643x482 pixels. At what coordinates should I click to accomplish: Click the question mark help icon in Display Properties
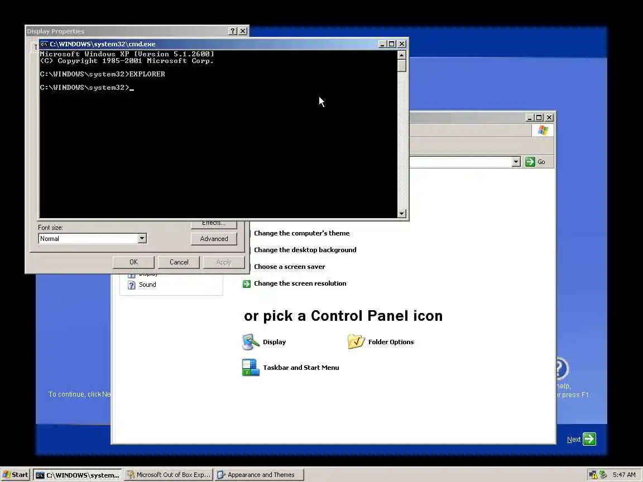point(233,31)
